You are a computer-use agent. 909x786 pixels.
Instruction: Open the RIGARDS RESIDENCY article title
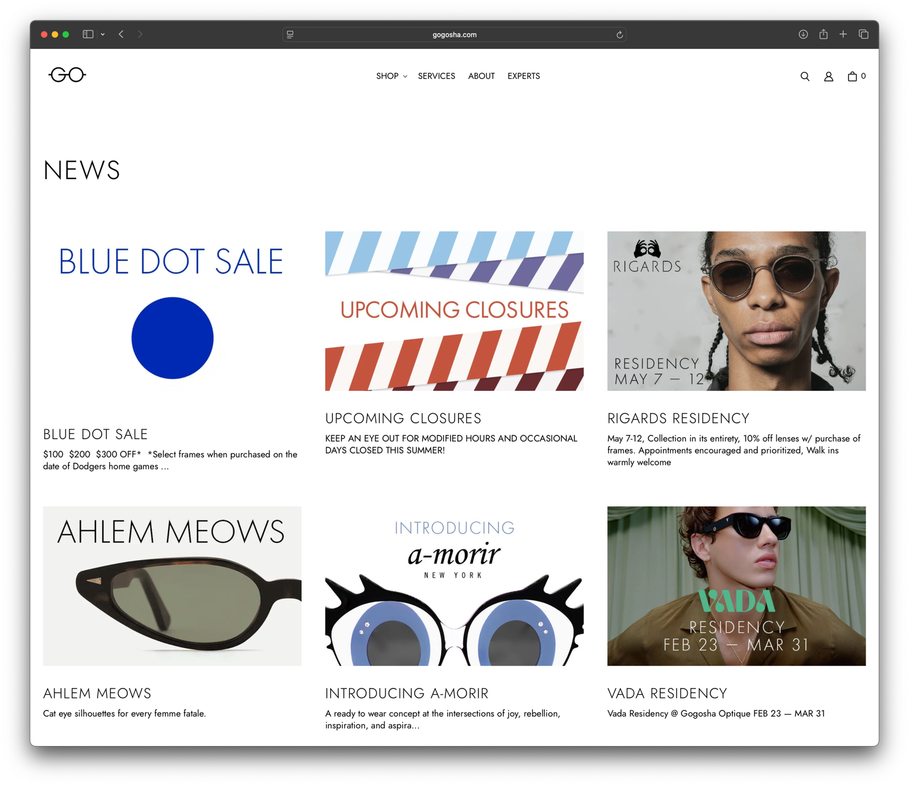pyautogui.click(x=678, y=418)
